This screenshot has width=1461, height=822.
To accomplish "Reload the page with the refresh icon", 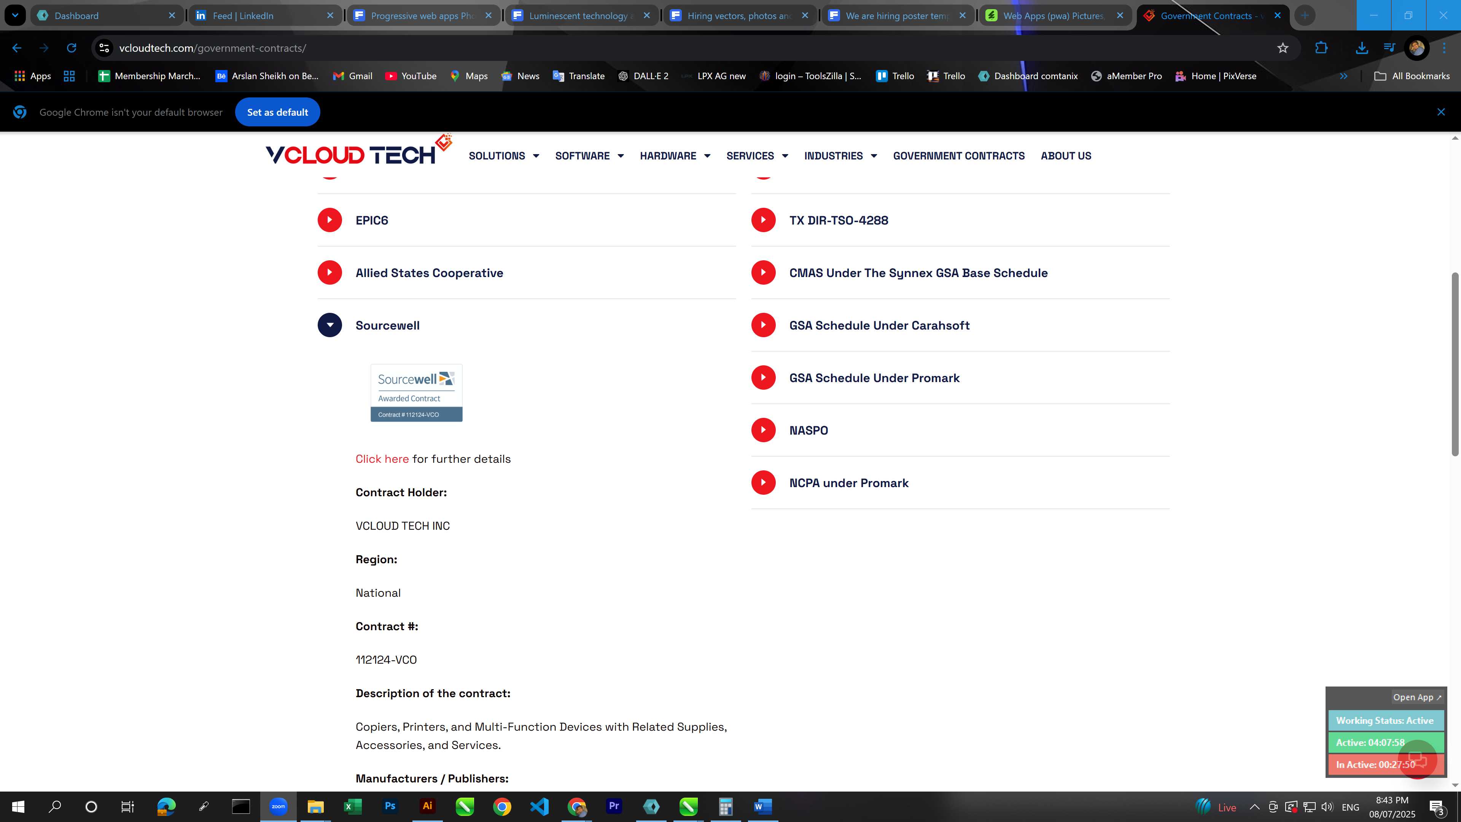I will point(72,48).
